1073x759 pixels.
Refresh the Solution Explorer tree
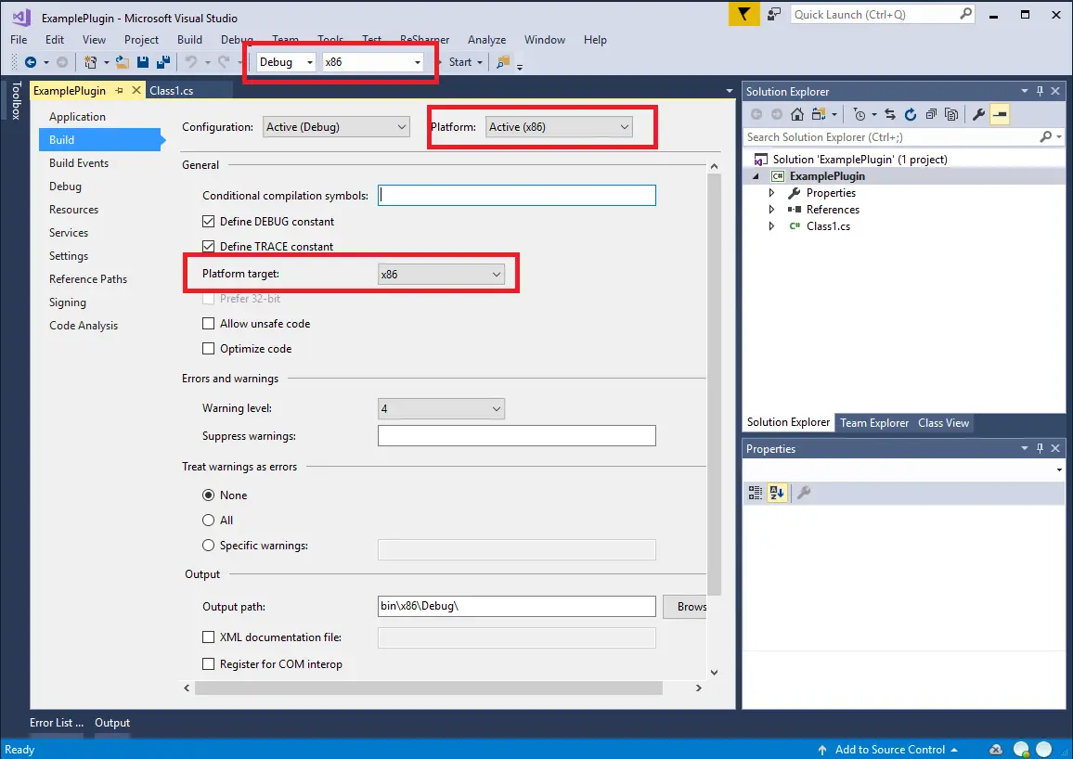(911, 114)
